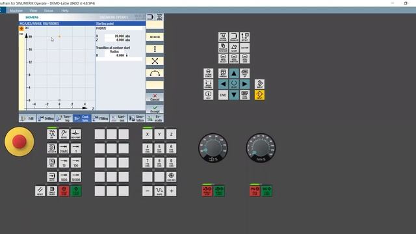Click the SELECT key between the arrows
This screenshot has width=416, height=234.
coord(234,84)
